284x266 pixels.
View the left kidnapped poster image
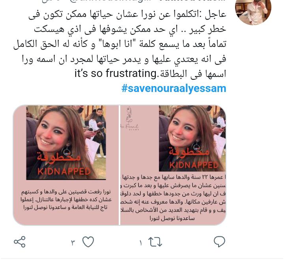pyautogui.click(x=66, y=165)
